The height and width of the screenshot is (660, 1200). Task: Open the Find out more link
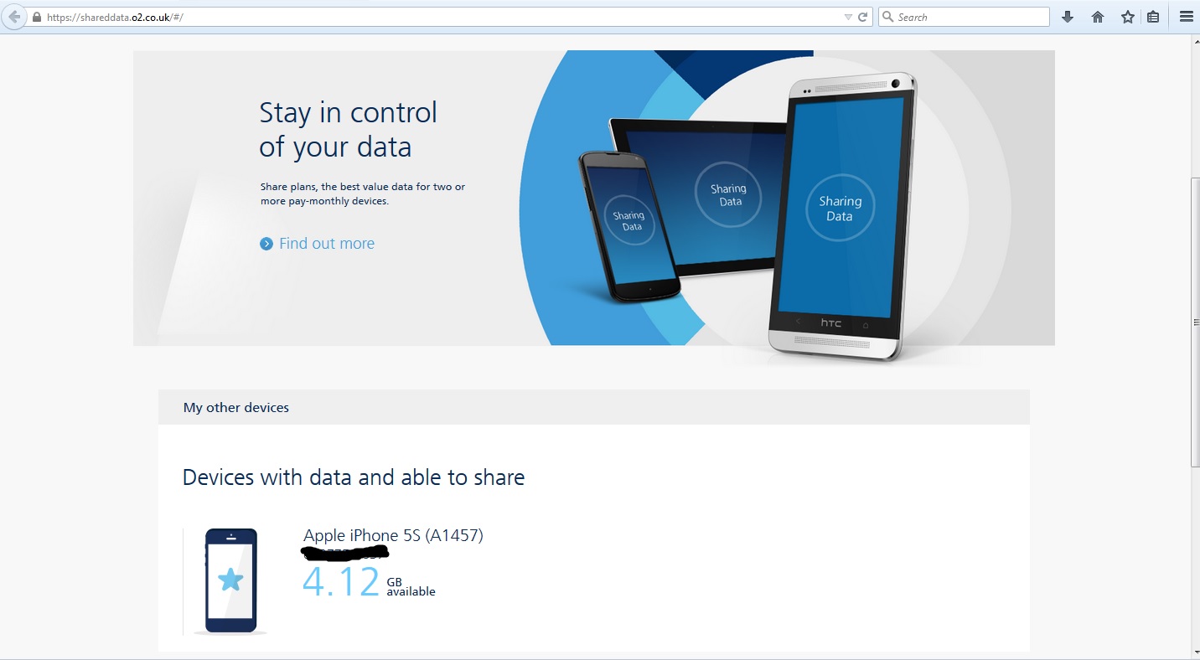326,243
